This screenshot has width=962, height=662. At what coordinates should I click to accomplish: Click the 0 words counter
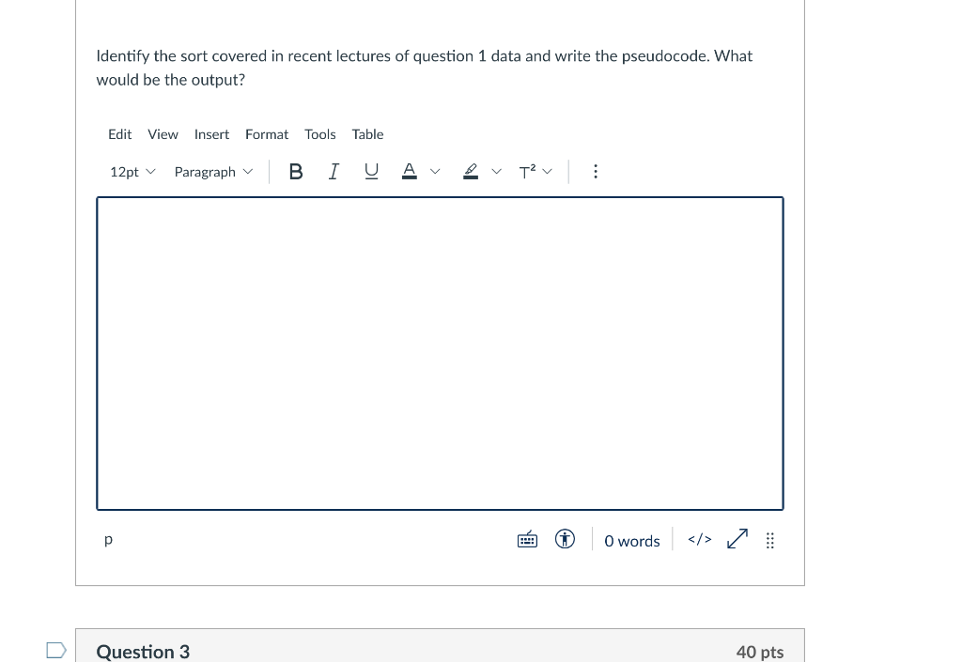coord(631,541)
